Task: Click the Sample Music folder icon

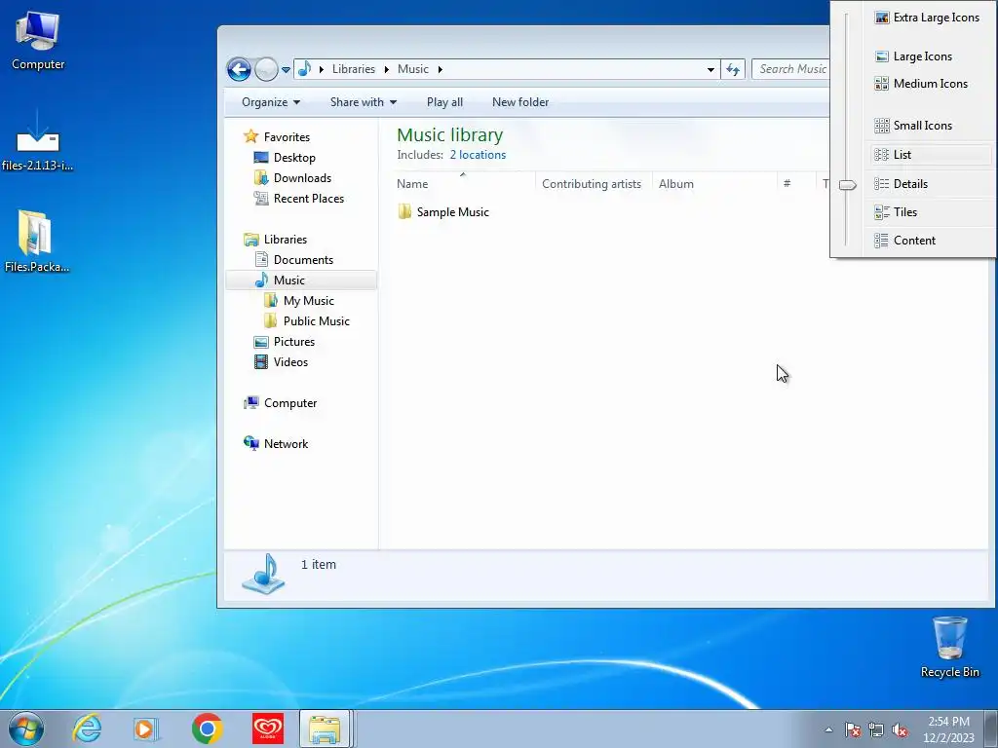Action: pyautogui.click(x=404, y=211)
